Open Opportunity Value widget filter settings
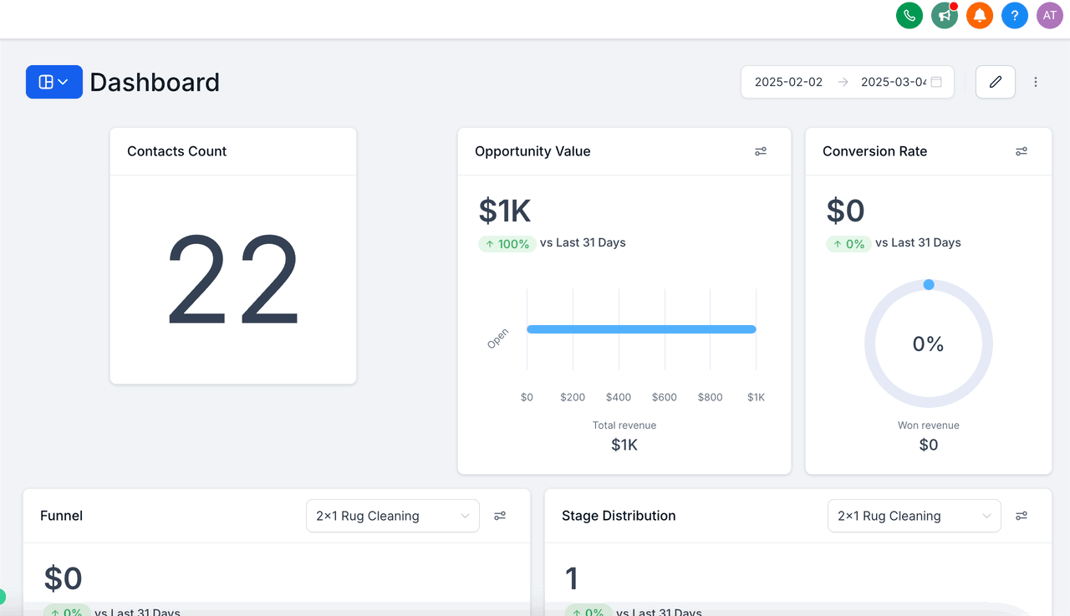The image size is (1070, 616). point(761,151)
